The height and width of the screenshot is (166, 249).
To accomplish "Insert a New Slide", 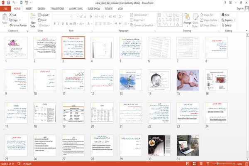I will point(33,20).
